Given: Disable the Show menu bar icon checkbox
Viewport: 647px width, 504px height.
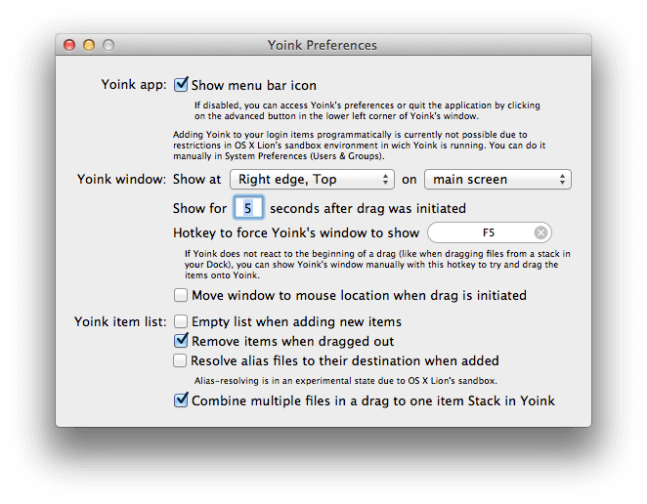Looking at the screenshot, I should click(x=181, y=85).
